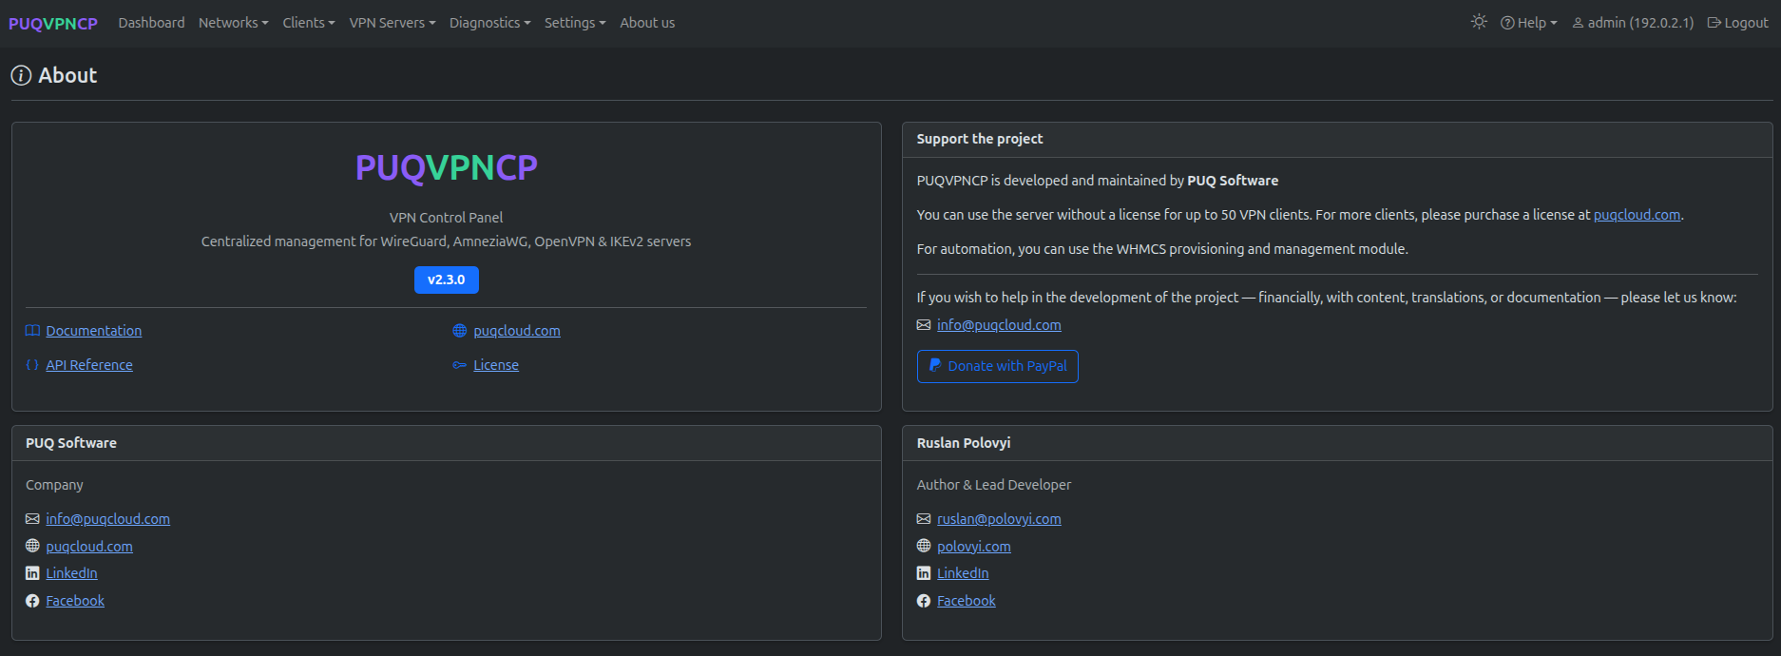Screen dimensions: 1781x656
Task: Click the 'About' page heading text
Action: click(67, 76)
